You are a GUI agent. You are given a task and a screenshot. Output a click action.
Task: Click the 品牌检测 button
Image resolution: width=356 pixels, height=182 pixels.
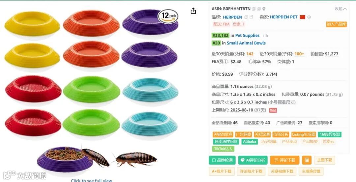point(222,160)
